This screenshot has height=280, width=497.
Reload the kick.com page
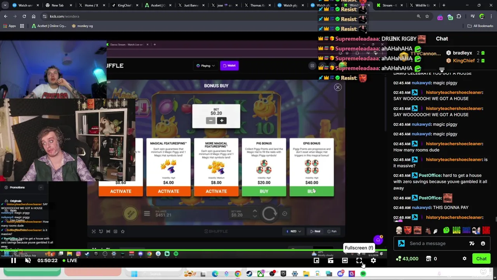(24, 16)
